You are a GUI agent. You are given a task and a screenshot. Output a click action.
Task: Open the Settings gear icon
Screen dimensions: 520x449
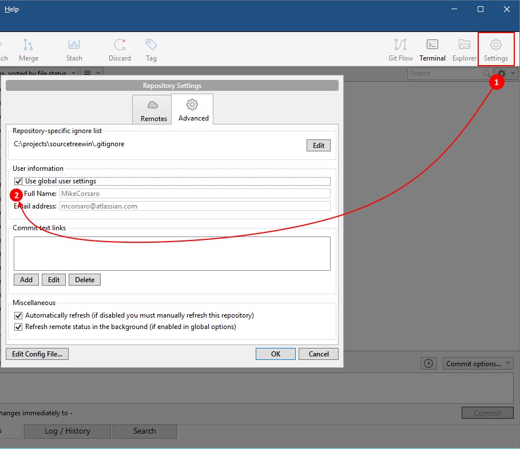tap(496, 50)
